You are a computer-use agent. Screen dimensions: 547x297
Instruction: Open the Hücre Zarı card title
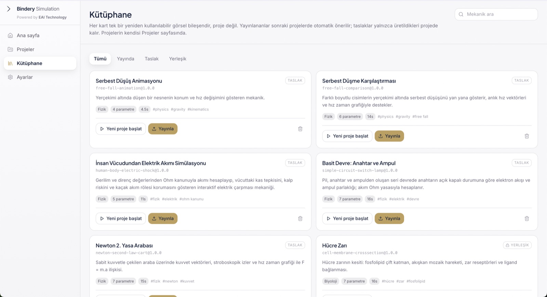click(x=334, y=246)
